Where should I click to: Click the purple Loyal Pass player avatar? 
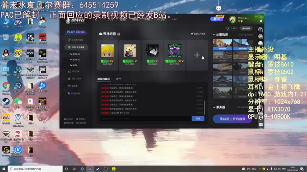tap(175, 50)
